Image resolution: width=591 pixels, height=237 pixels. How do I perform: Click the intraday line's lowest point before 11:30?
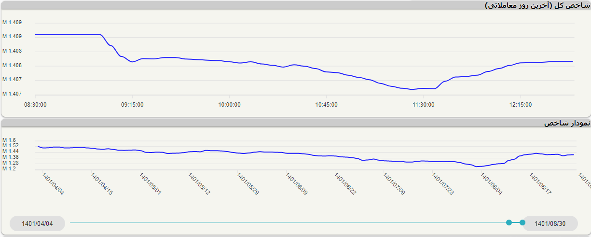(x=412, y=89)
